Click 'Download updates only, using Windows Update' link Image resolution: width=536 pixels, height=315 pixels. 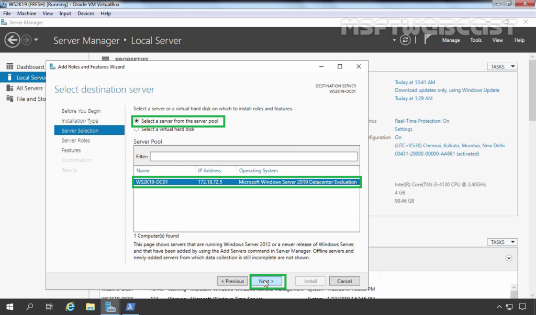point(447,90)
